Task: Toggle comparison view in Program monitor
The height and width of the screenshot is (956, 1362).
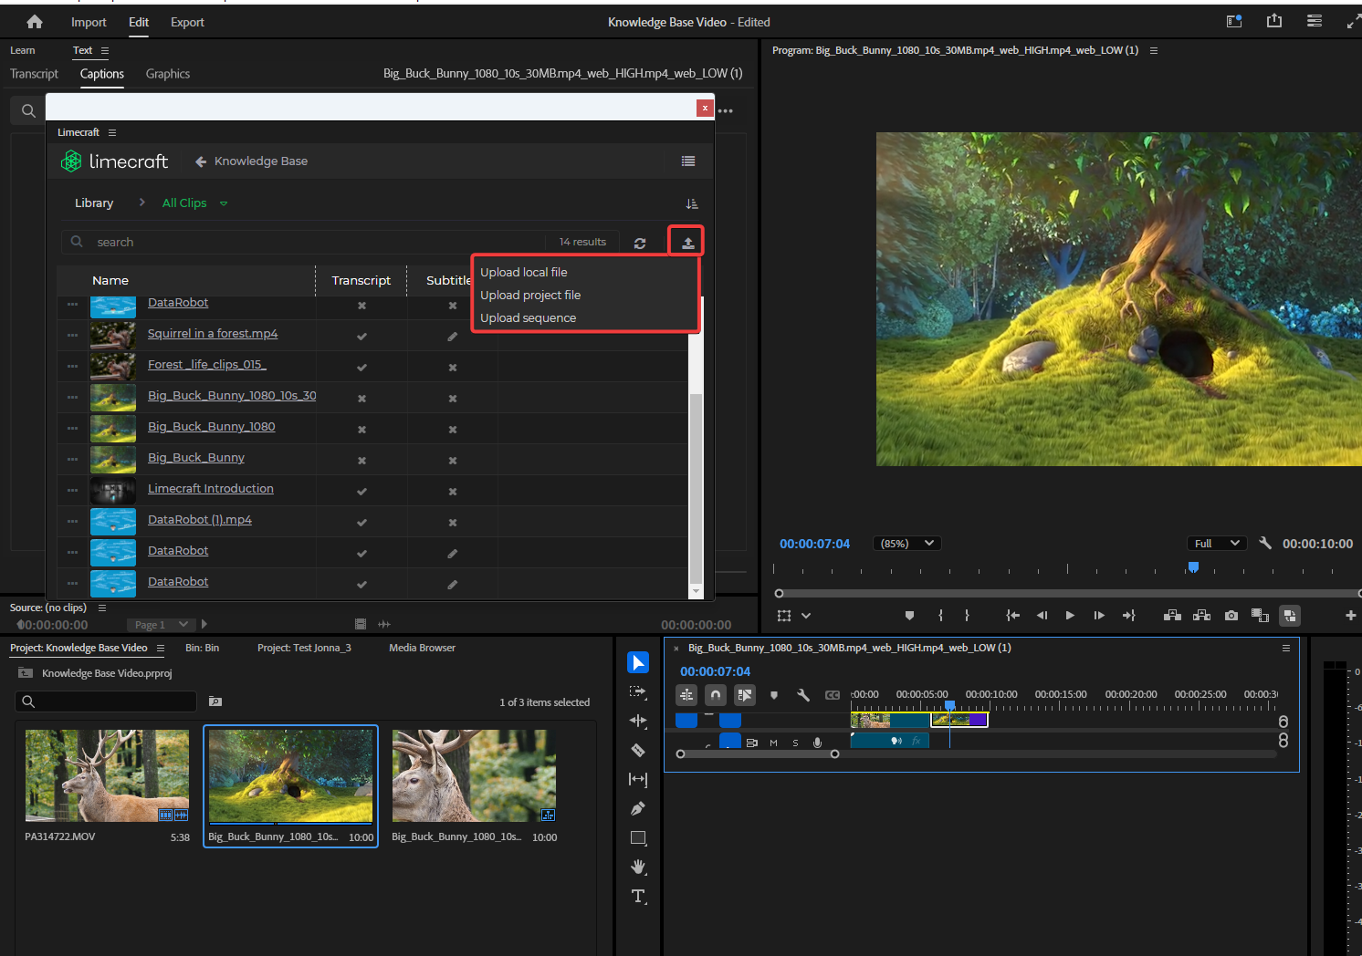Action: [1261, 616]
